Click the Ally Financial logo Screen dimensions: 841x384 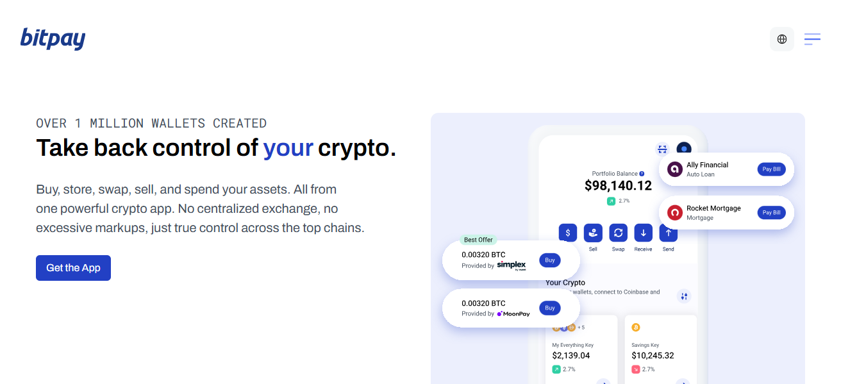point(674,169)
